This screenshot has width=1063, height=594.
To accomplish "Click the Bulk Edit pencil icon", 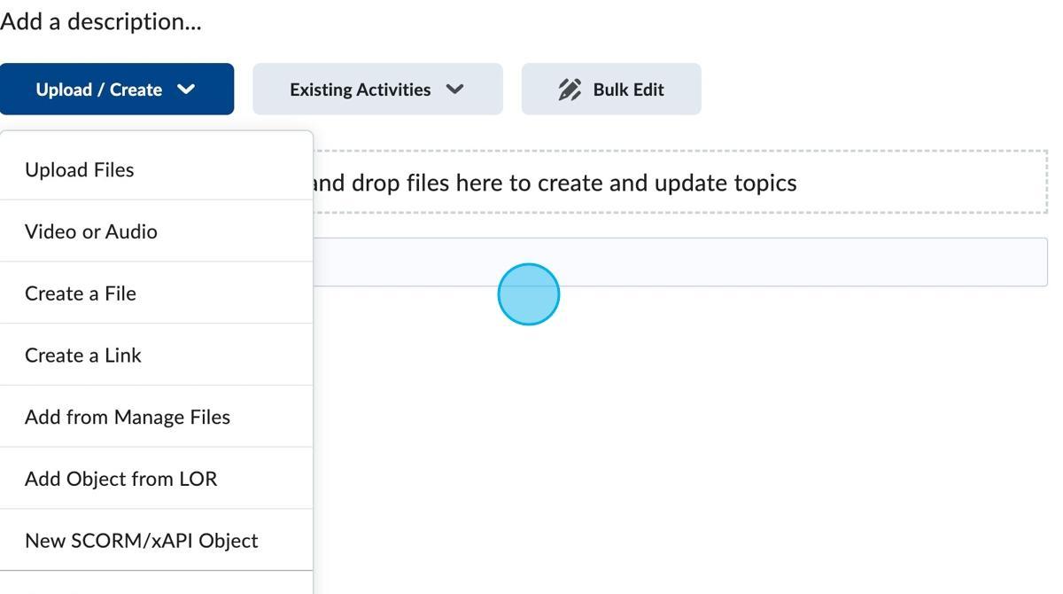I will point(568,88).
